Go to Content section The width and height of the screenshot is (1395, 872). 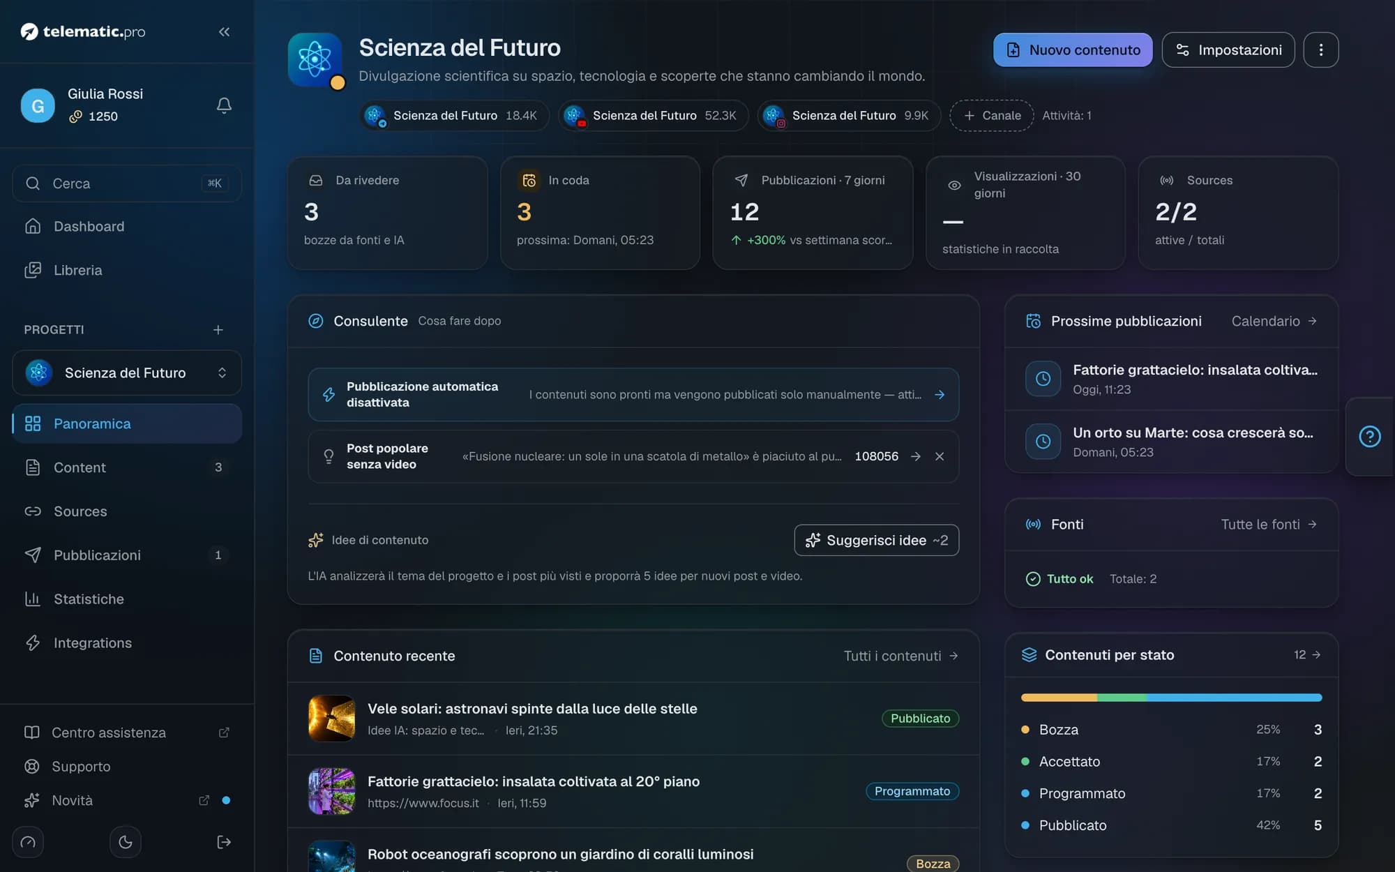[127, 467]
